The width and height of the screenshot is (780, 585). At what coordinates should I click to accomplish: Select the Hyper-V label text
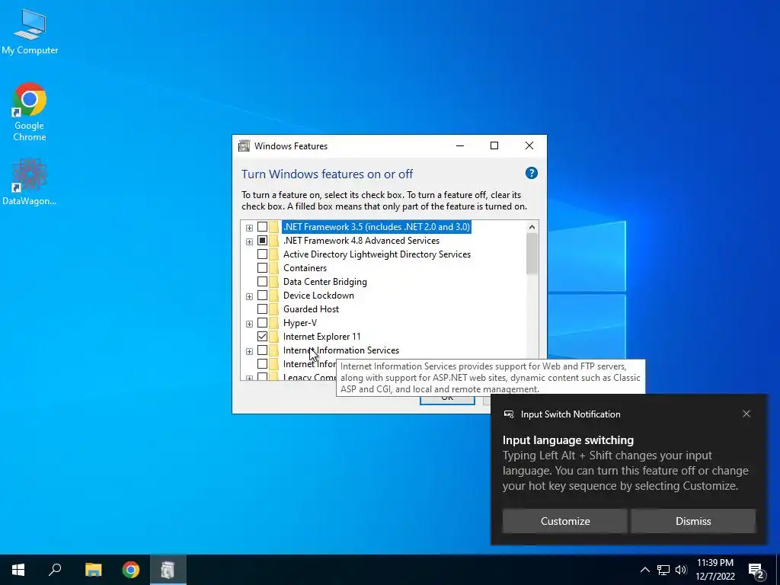[299, 323]
